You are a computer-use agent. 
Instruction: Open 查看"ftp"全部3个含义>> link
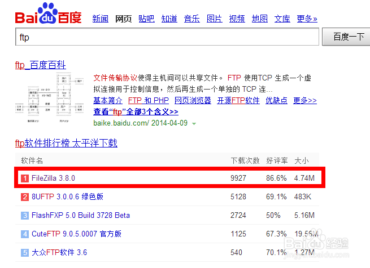[136, 112]
